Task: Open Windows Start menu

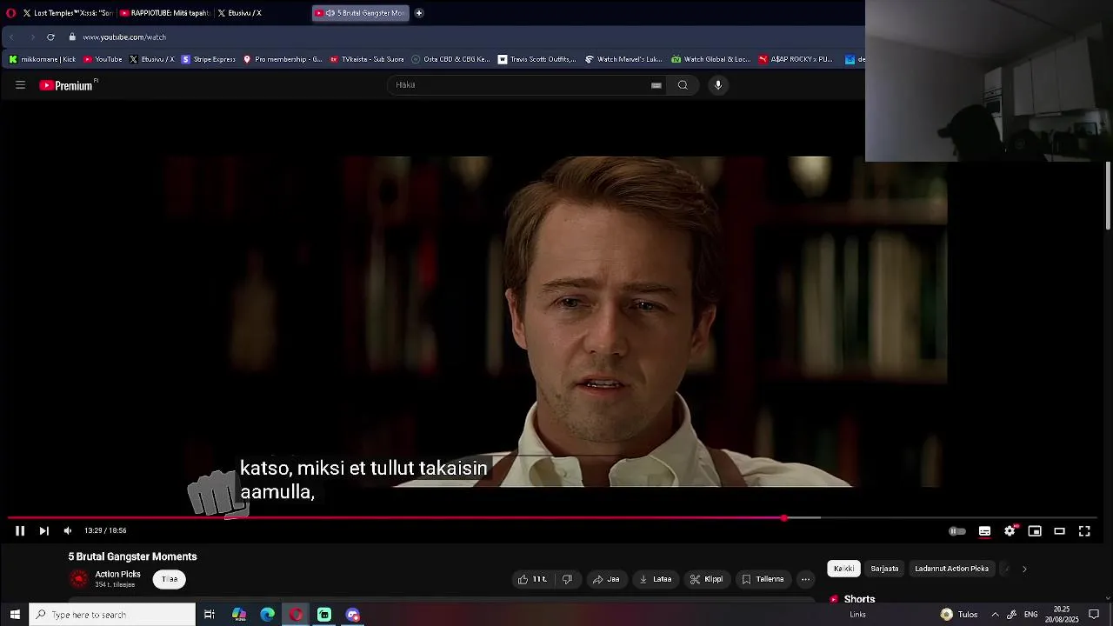Action: click(15, 615)
